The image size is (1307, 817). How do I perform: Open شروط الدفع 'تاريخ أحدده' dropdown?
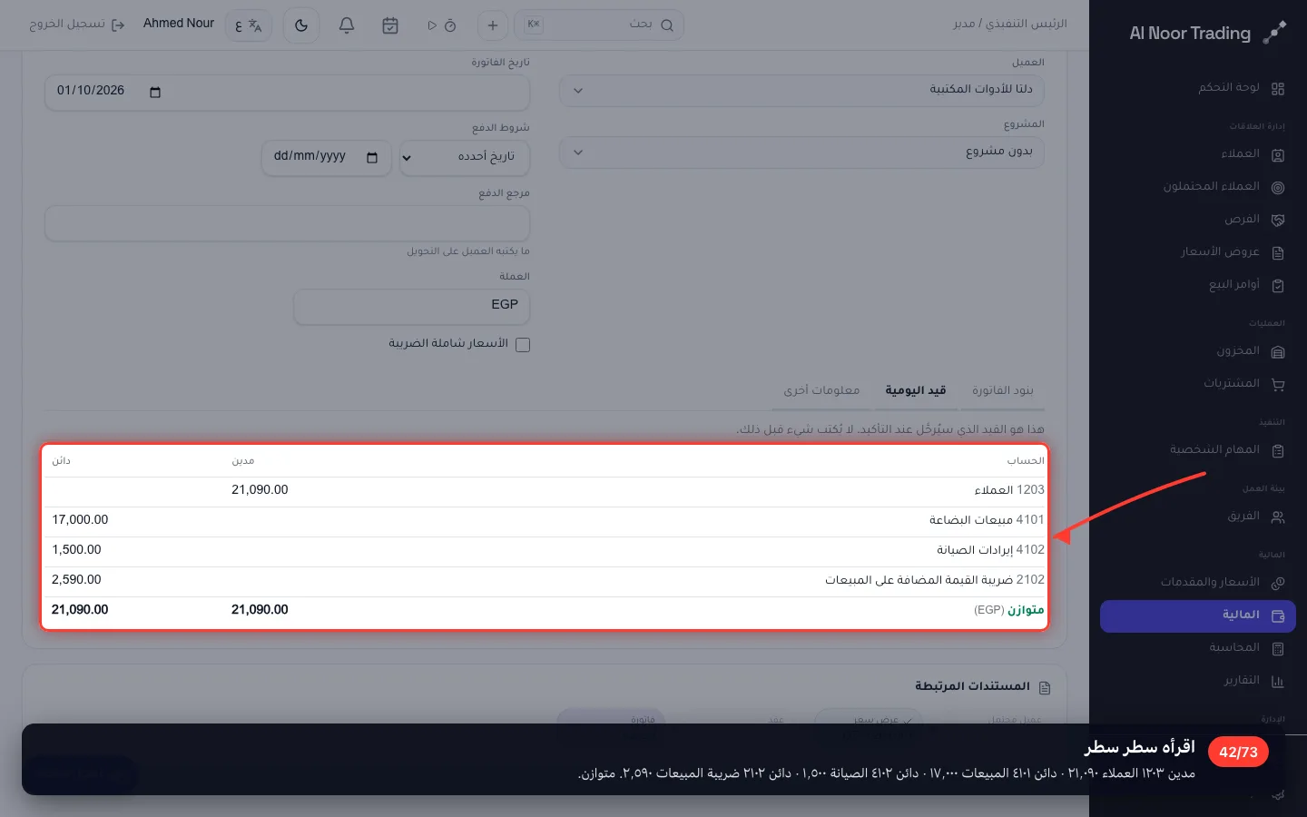tap(465, 157)
